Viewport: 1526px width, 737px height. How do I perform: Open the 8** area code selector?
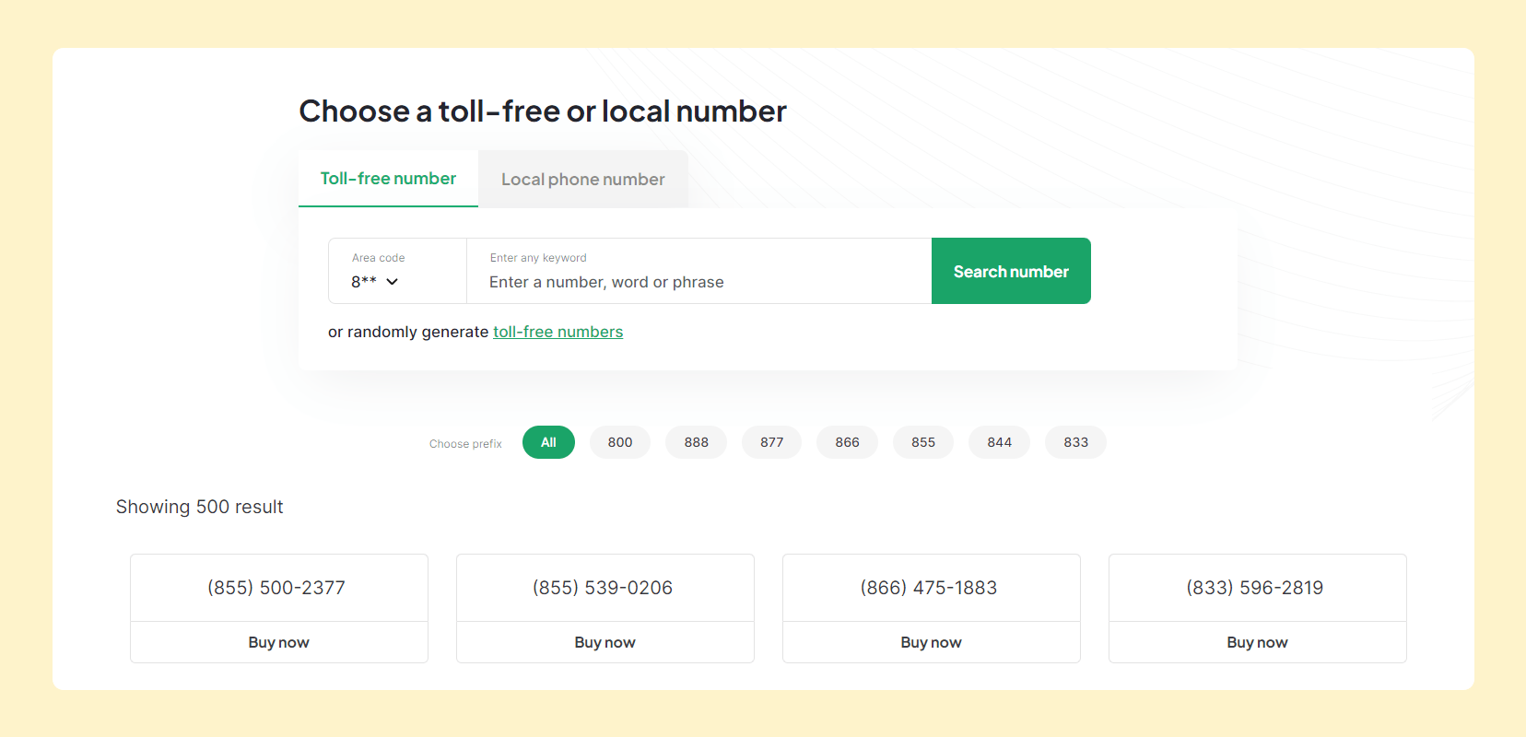coord(397,271)
